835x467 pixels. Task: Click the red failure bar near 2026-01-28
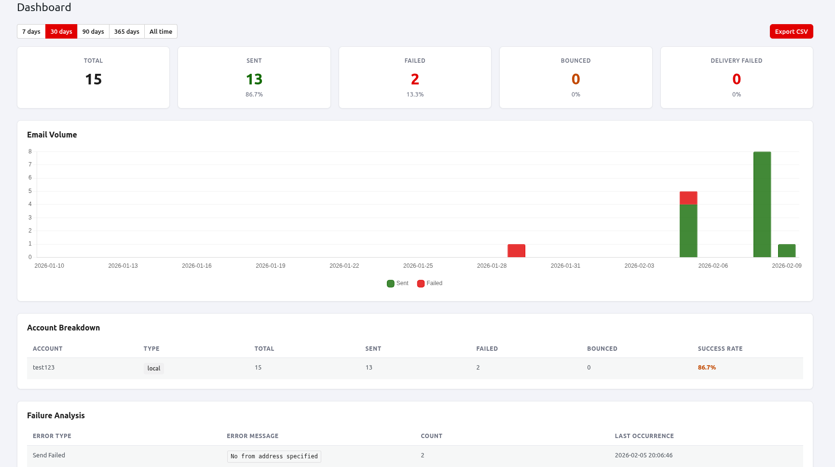coord(516,250)
